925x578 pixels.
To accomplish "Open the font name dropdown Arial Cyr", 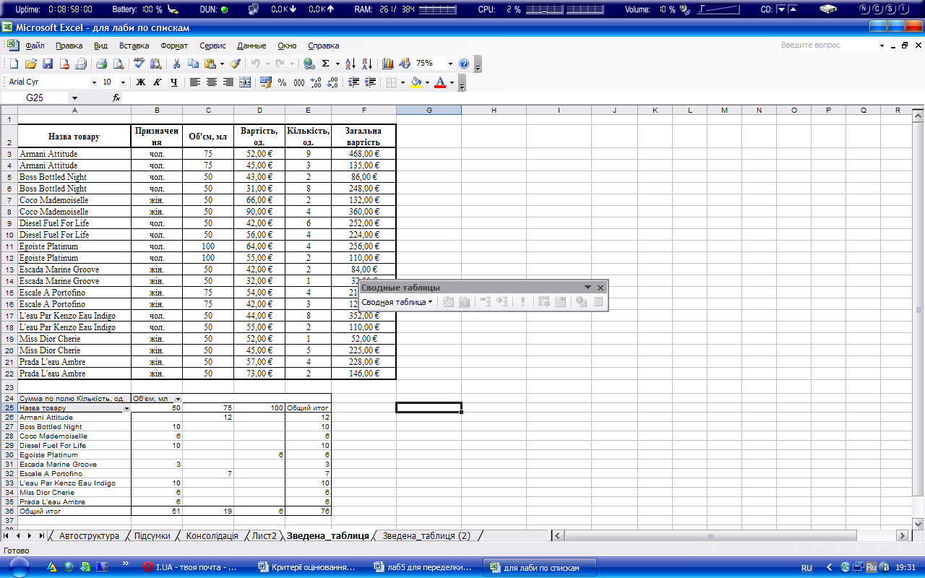I will [x=94, y=82].
